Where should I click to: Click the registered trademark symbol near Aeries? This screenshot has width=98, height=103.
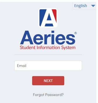pyautogui.click(x=76, y=33)
